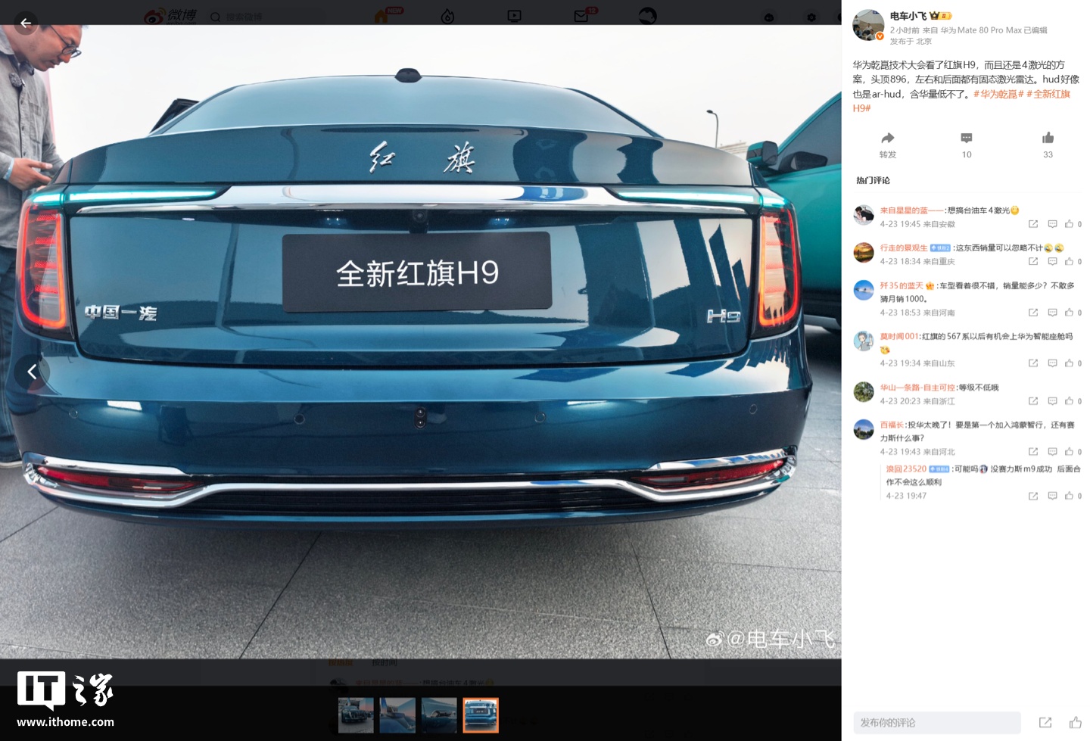Select the first thumbnail in photo strip
The width and height of the screenshot is (1090, 741).
click(356, 715)
